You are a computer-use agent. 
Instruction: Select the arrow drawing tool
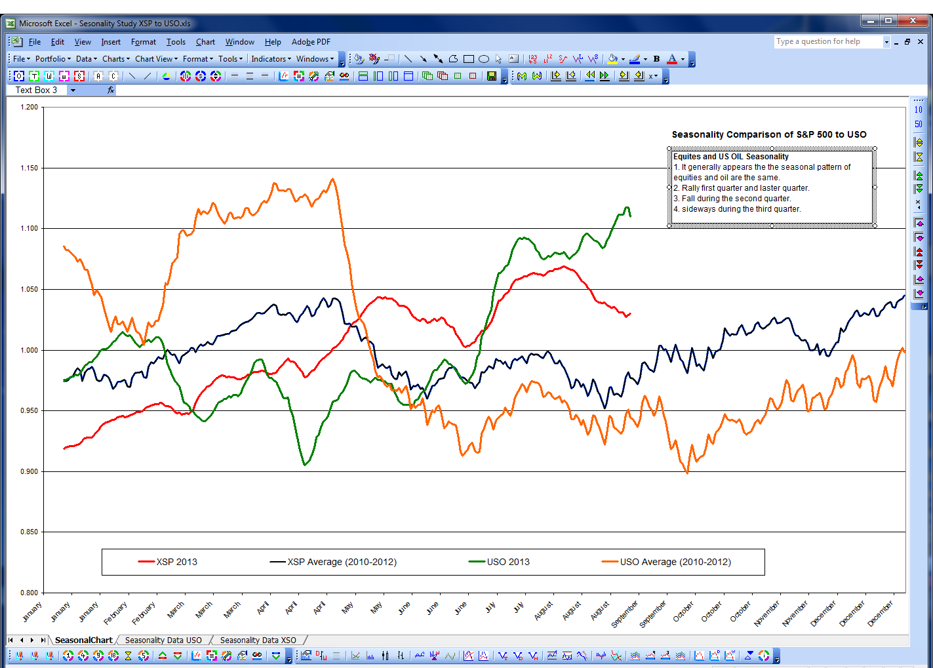coord(423,59)
